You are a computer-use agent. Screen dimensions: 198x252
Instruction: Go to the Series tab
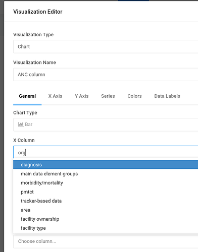(108, 96)
